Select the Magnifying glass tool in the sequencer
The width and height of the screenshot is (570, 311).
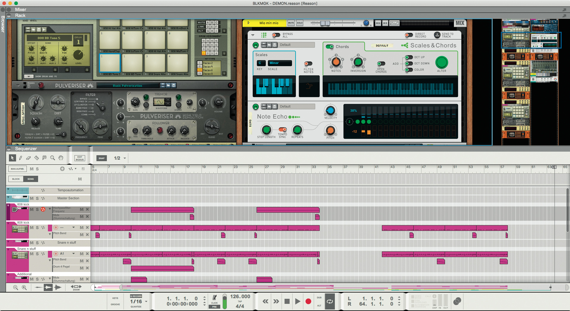tap(53, 158)
